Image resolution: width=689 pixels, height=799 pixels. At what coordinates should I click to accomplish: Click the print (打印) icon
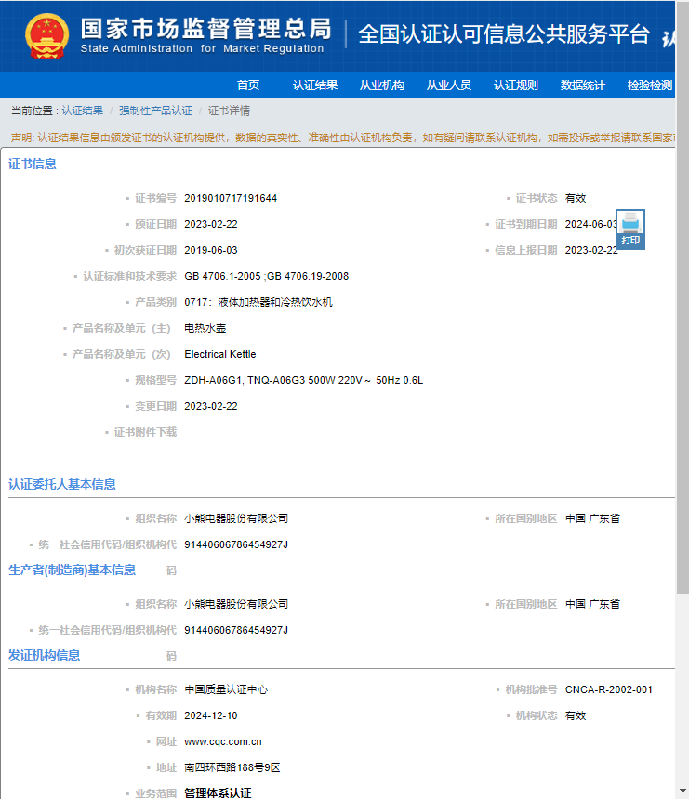pos(630,229)
